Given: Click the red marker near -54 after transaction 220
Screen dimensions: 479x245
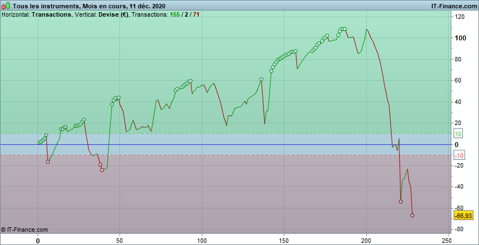Looking at the screenshot, I should 401,202.
